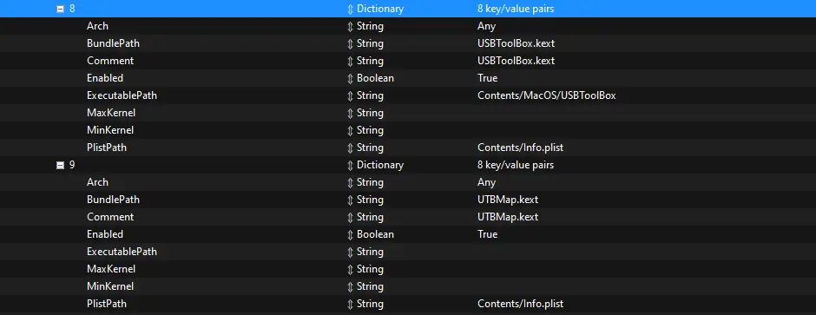Click Any value of entry 9 Arch
Screen dimensions: 816x315
487,182
